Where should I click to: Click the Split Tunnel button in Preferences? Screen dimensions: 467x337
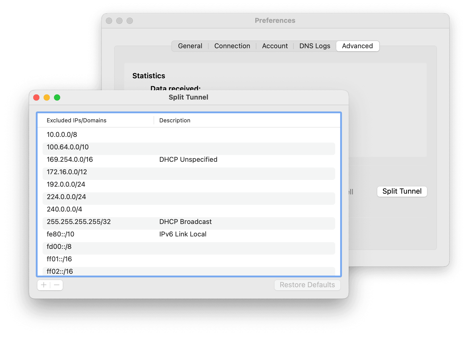click(402, 191)
